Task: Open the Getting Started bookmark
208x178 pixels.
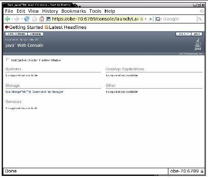Action: pos(24,27)
